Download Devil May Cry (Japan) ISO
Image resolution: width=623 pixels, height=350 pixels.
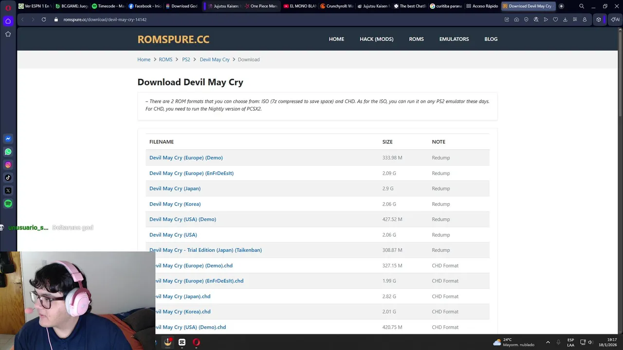click(x=175, y=188)
